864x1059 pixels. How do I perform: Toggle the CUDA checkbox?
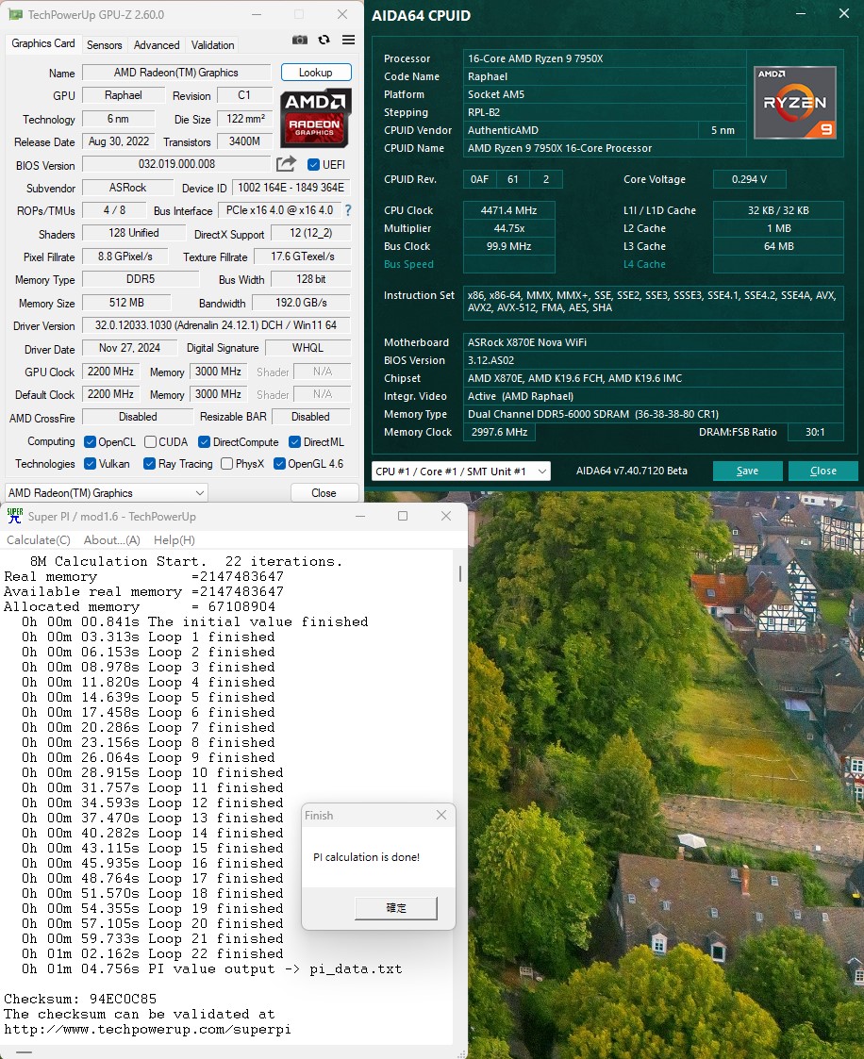[x=150, y=441]
